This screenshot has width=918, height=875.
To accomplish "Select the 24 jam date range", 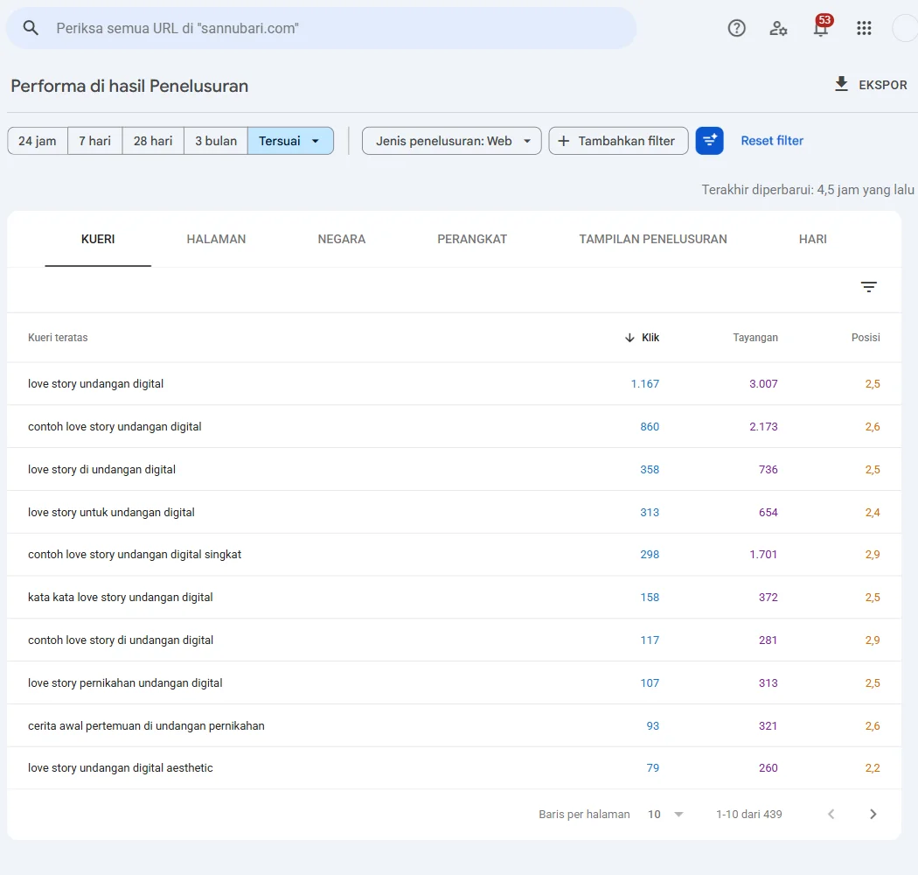I will pos(38,141).
